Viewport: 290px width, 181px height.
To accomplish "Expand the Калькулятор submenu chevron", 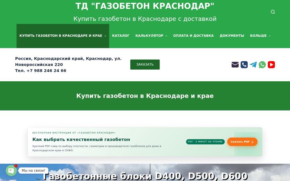I will 166,36.
